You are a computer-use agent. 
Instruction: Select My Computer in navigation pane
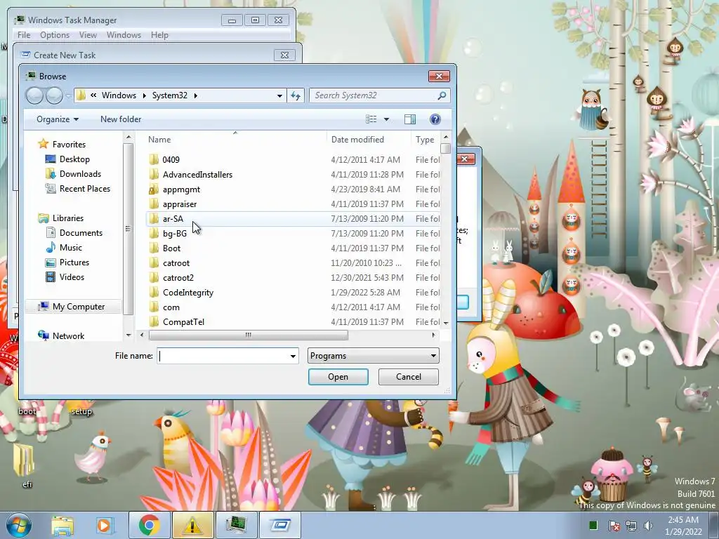pos(72,307)
